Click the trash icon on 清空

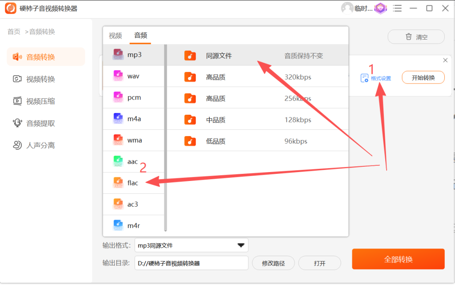409,37
